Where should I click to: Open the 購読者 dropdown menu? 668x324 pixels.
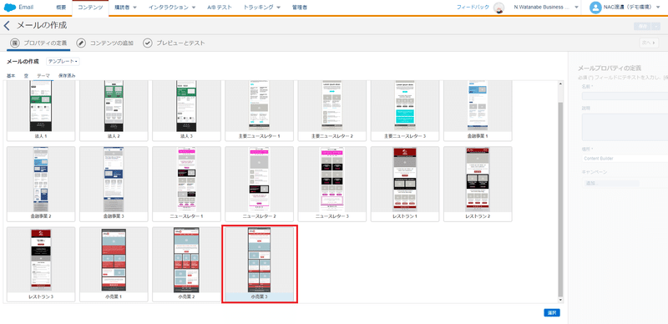pyautogui.click(x=126, y=8)
